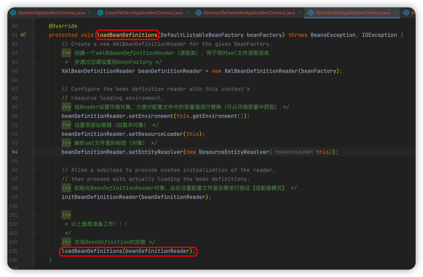
Task: Click the 'new' keyword on line 85
Action: coord(216,71)
